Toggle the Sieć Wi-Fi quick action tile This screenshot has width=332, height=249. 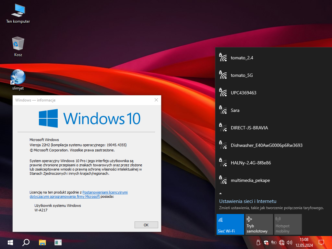[x=230, y=224]
